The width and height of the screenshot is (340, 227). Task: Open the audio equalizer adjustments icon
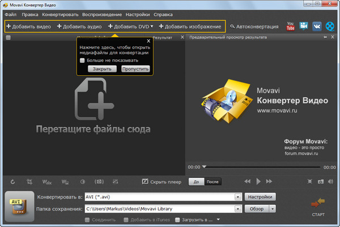pos(116,182)
